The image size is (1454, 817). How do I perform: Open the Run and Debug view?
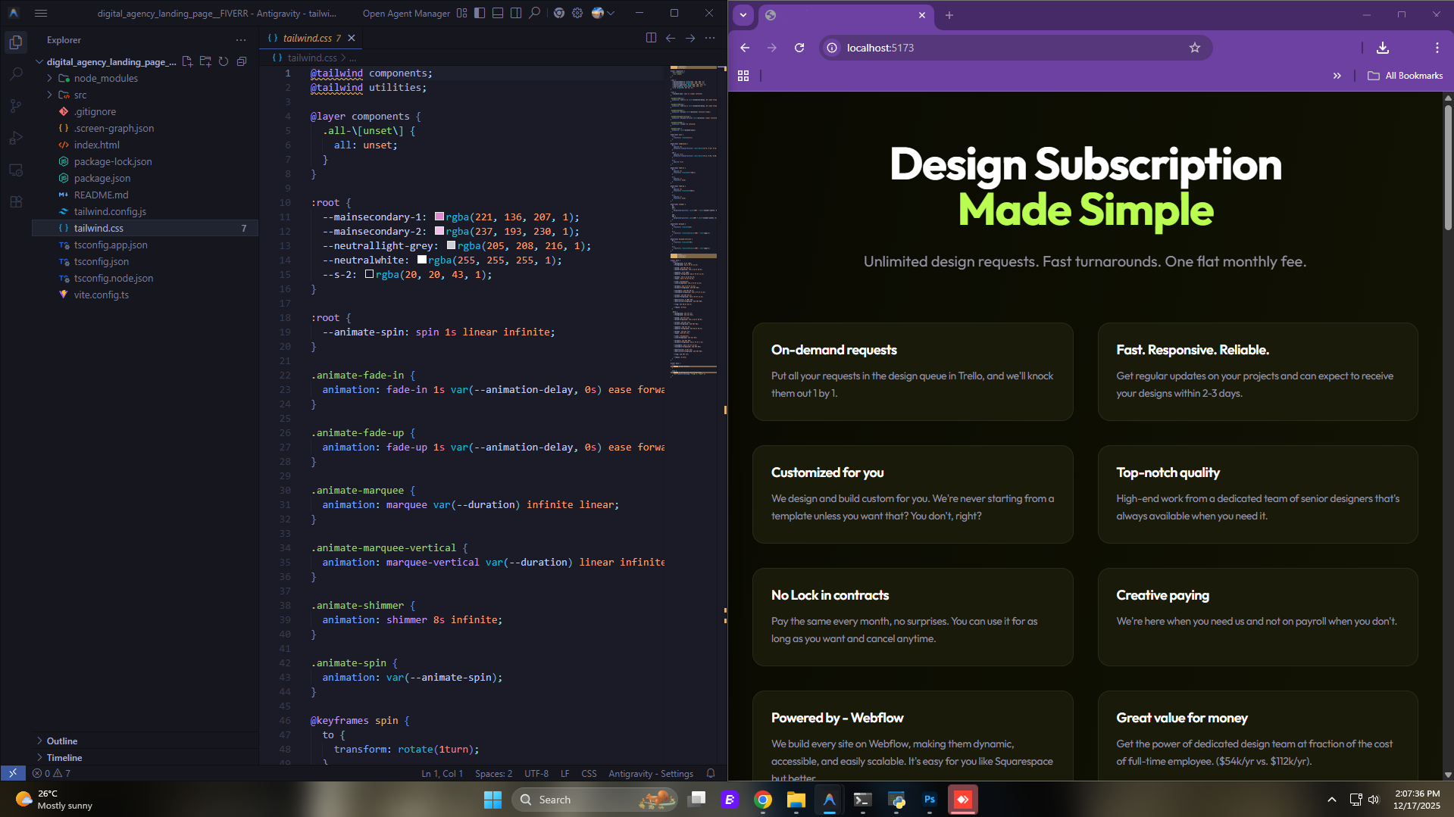tap(15, 138)
